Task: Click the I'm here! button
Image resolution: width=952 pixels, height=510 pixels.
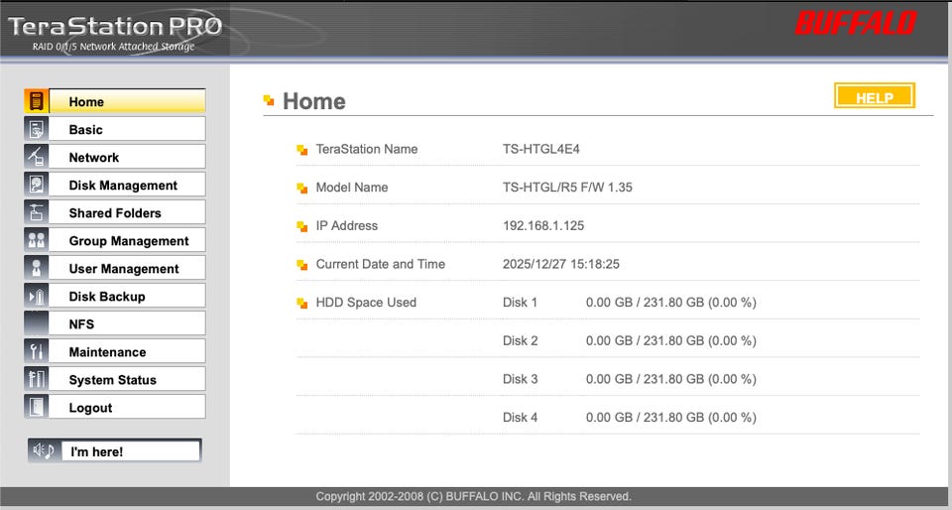Action: 131,451
